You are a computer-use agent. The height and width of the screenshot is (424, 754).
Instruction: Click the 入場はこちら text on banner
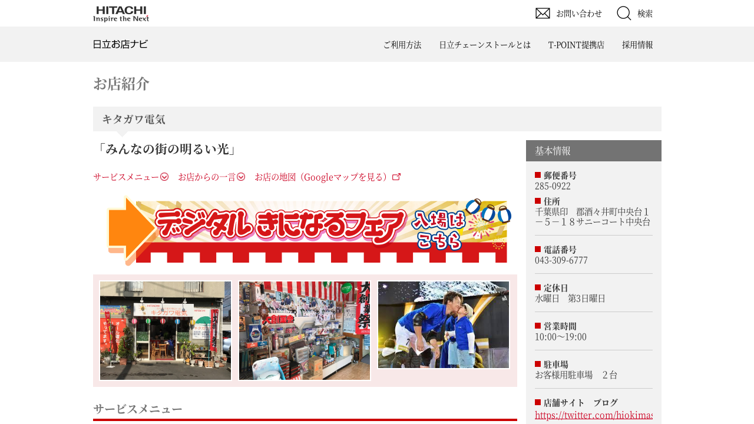click(439, 230)
